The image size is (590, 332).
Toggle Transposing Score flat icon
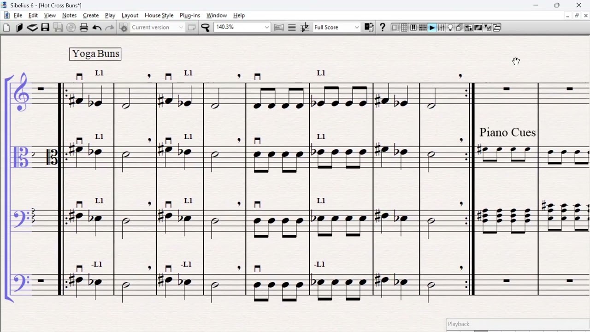(305, 28)
